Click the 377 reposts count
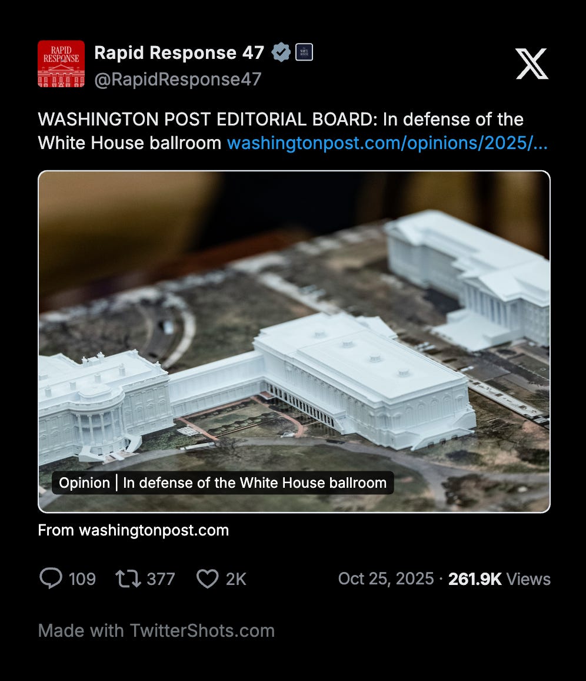 [x=161, y=579]
